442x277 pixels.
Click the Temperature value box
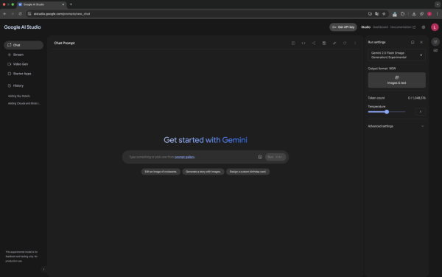click(421, 112)
